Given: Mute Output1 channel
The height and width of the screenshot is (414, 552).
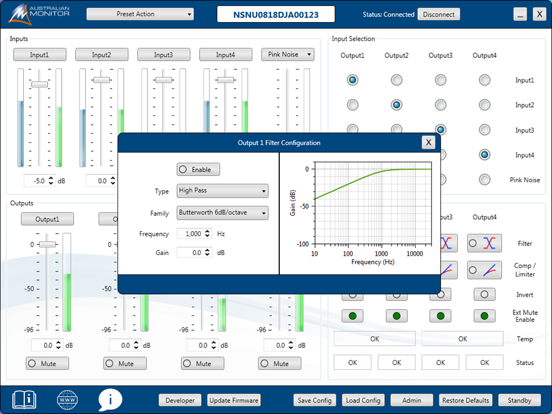Looking at the screenshot, I should 47,363.
